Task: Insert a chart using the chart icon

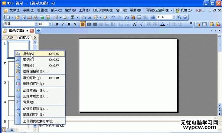Action: click(x=133, y=17)
